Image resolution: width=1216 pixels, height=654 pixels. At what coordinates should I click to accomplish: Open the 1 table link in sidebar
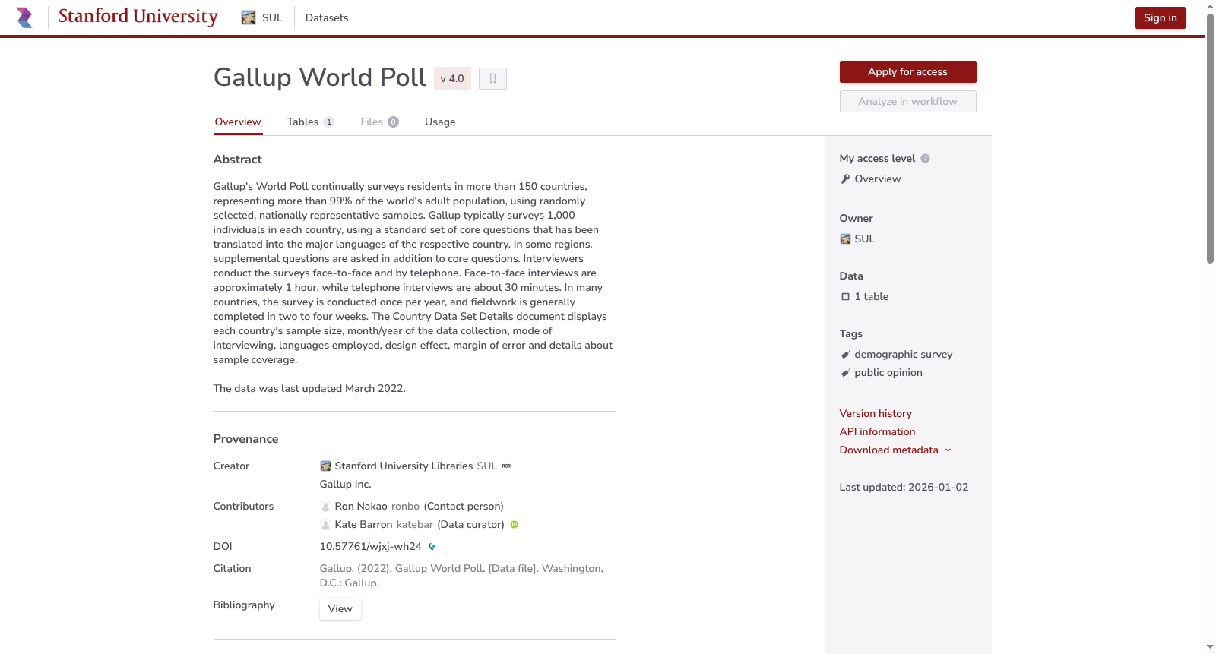coord(871,297)
